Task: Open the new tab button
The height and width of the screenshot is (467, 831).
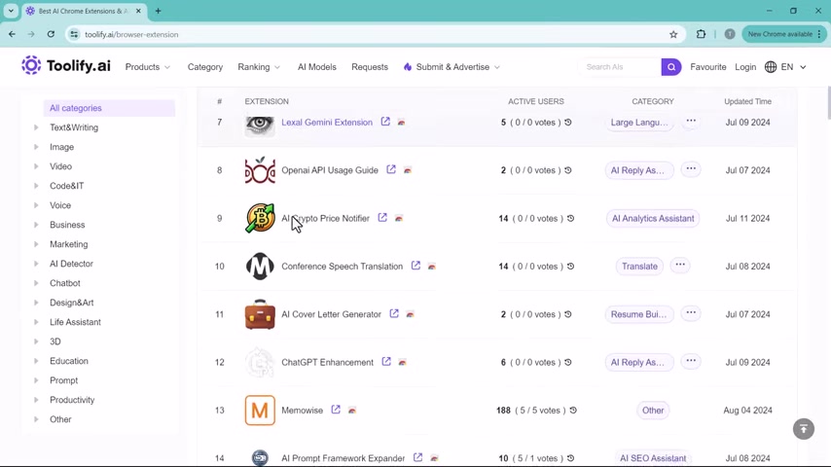Action: pyautogui.click(x=158, y=11)
